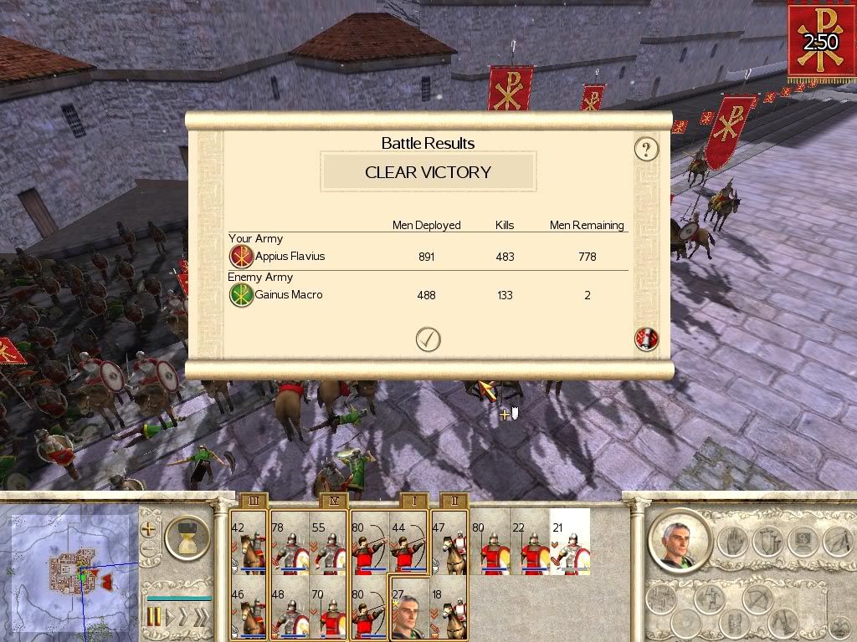Viewport: 857px width, 642px height.
Task: Click the CLEAR VICTORY banner
Action: [428, 172]
